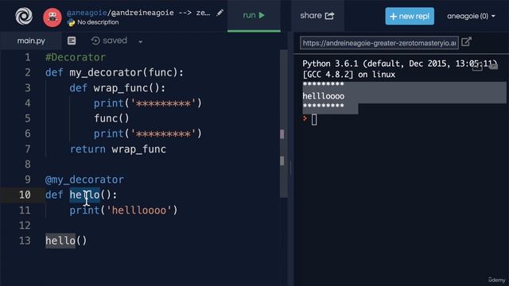The height and width of the screenshot is (286, 509).
Task: Click line number 10 in gutter
Action: point(25,195)
